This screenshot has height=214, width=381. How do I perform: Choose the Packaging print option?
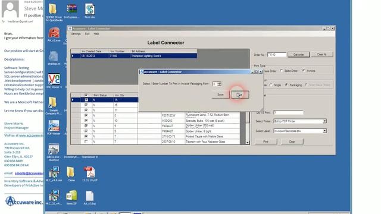coord(287,85)
